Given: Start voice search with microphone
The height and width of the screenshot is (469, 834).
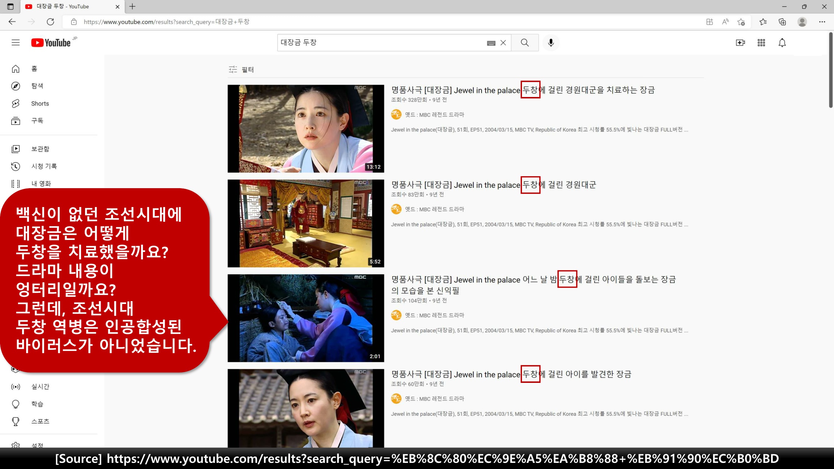Looking at the screenshot, I should [x=551, y=43].
